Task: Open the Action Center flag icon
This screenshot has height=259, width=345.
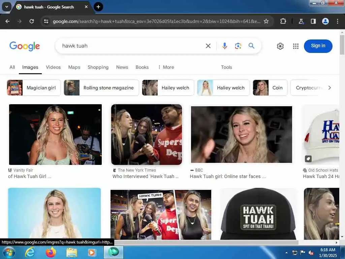Action: (303, 252)
